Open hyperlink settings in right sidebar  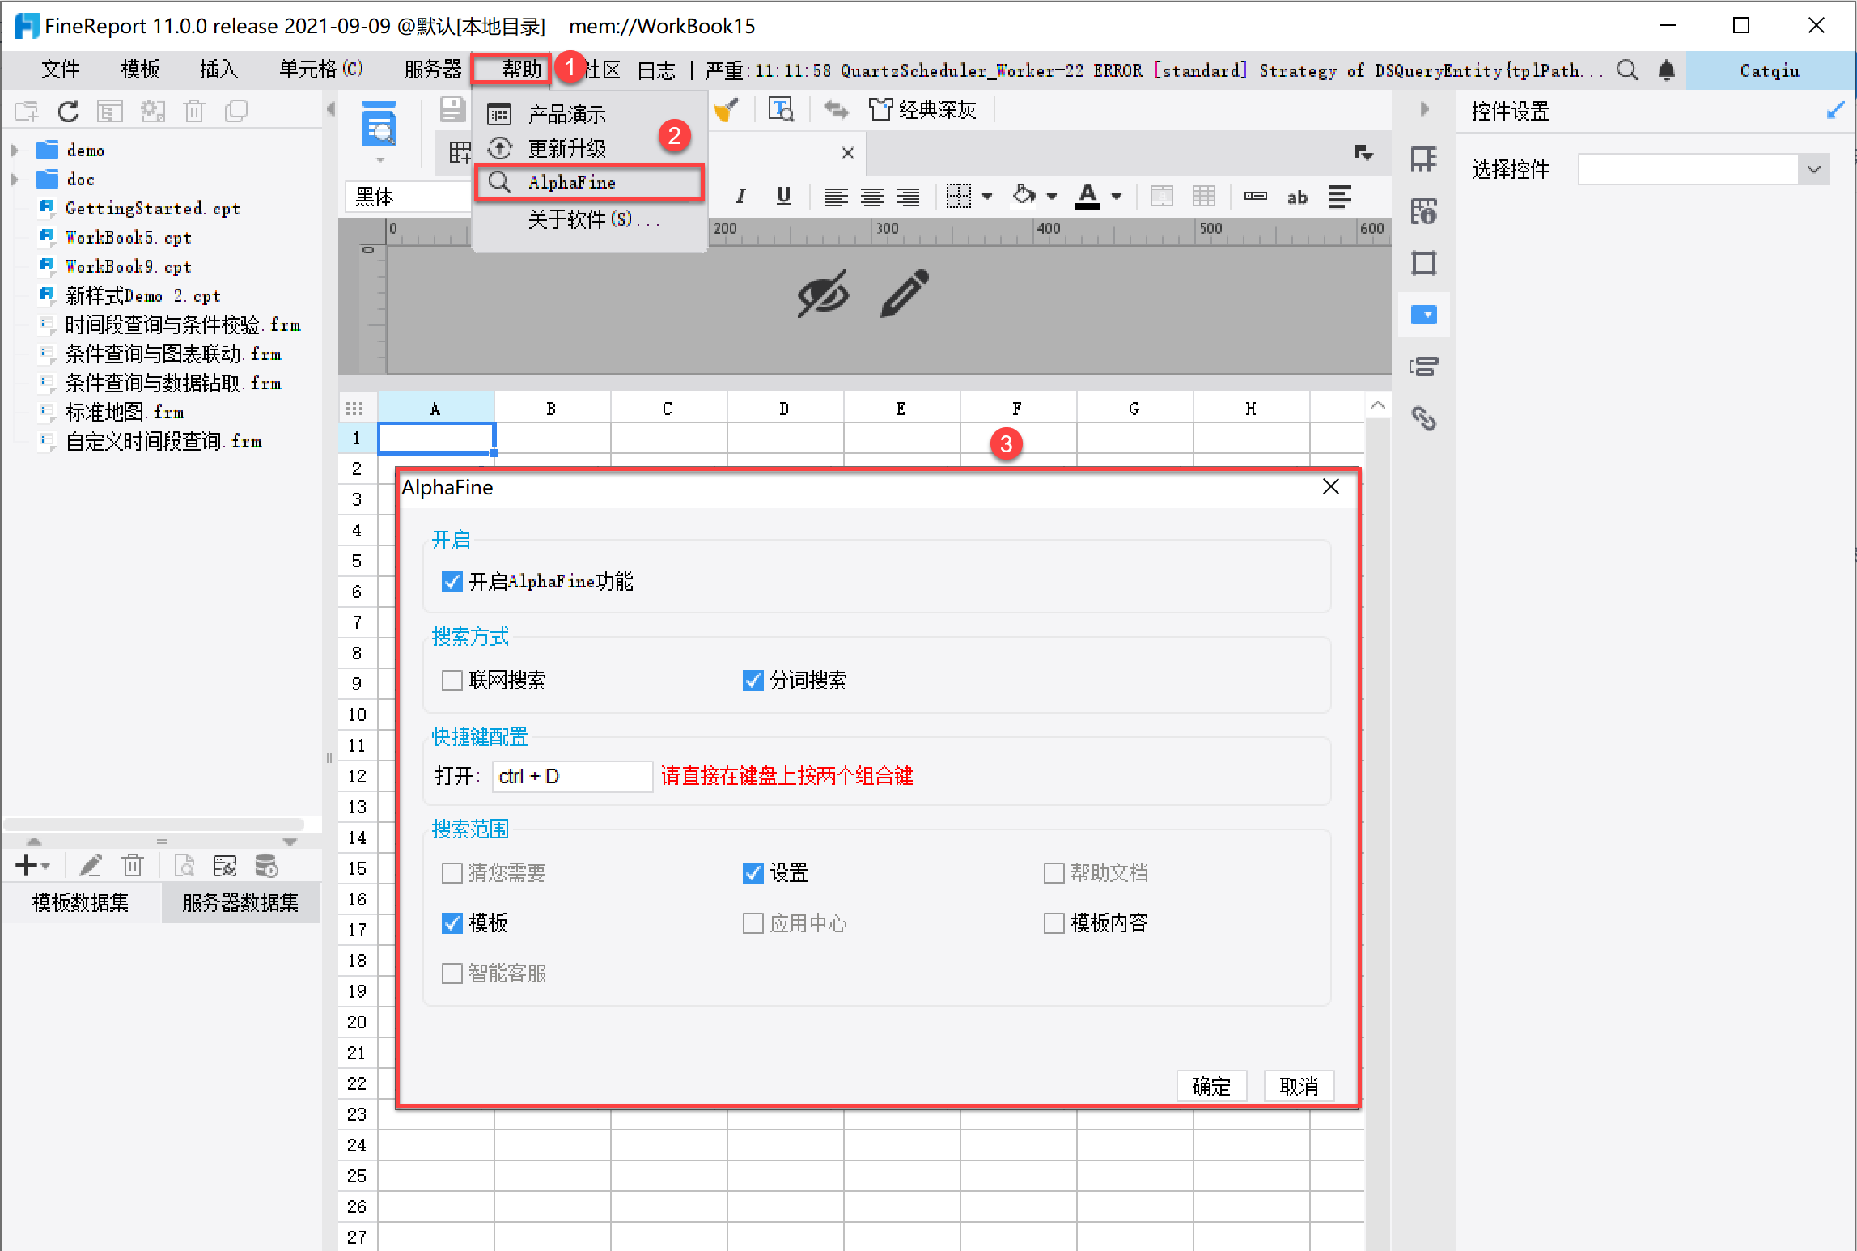pyautogui.click(x=1423, y=418)
